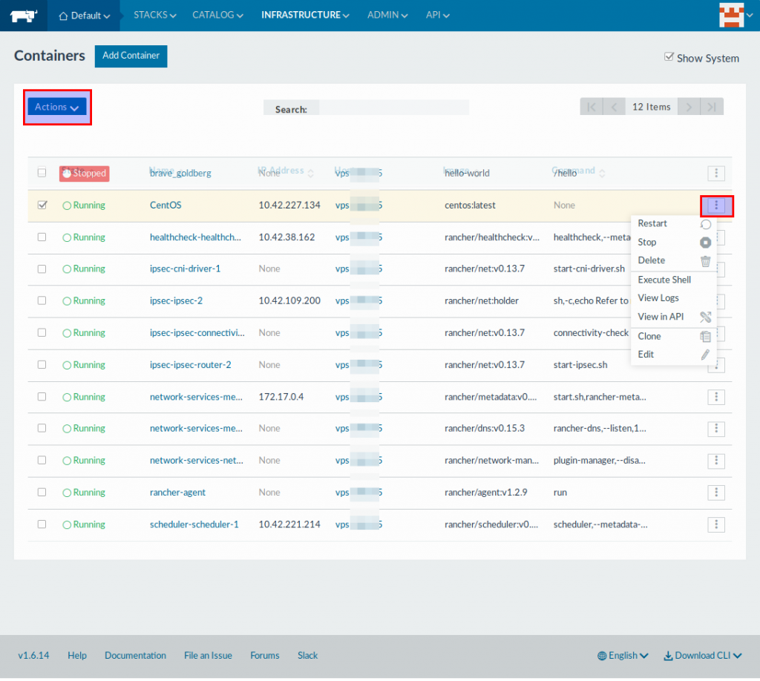The height and width of the screenshot is (681, 760).
Task: Open the INFRASTRUCTURE menu
Action: [x=304, y=15]
